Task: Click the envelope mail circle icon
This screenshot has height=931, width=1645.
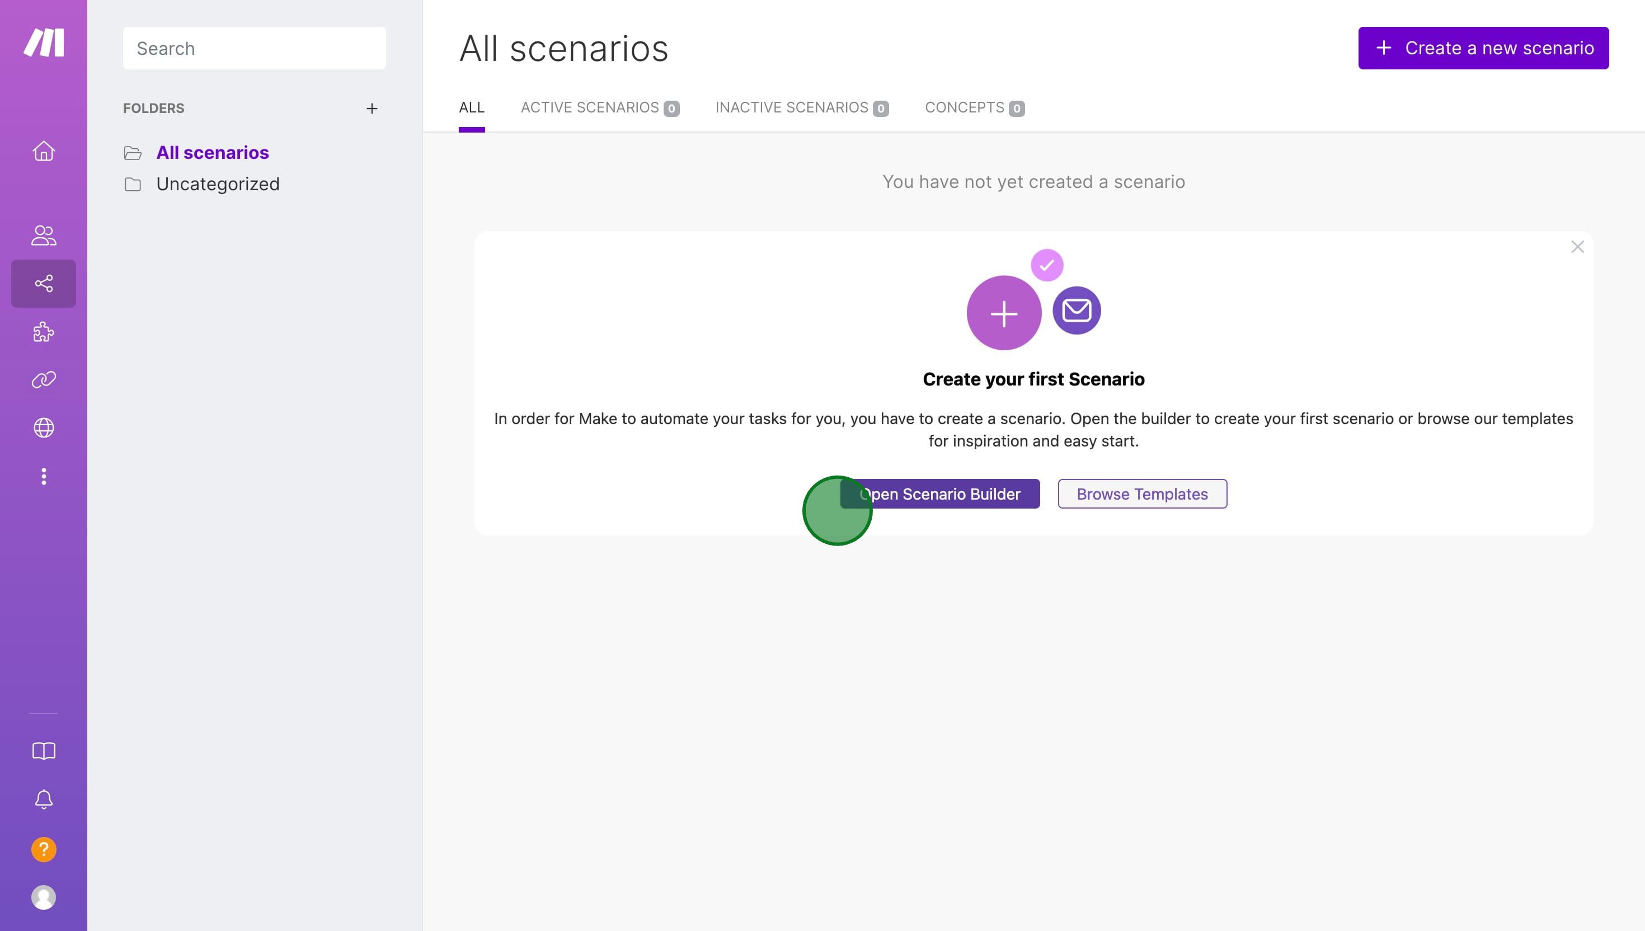Action: (x=1077, y=310)
